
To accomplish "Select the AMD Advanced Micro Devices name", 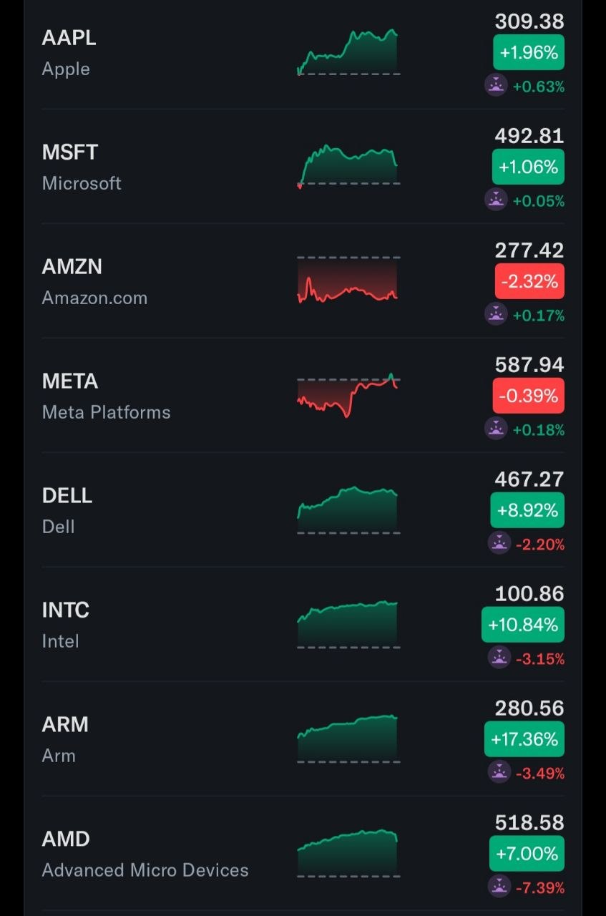I will pyautogui.click(x=145, y=870).
